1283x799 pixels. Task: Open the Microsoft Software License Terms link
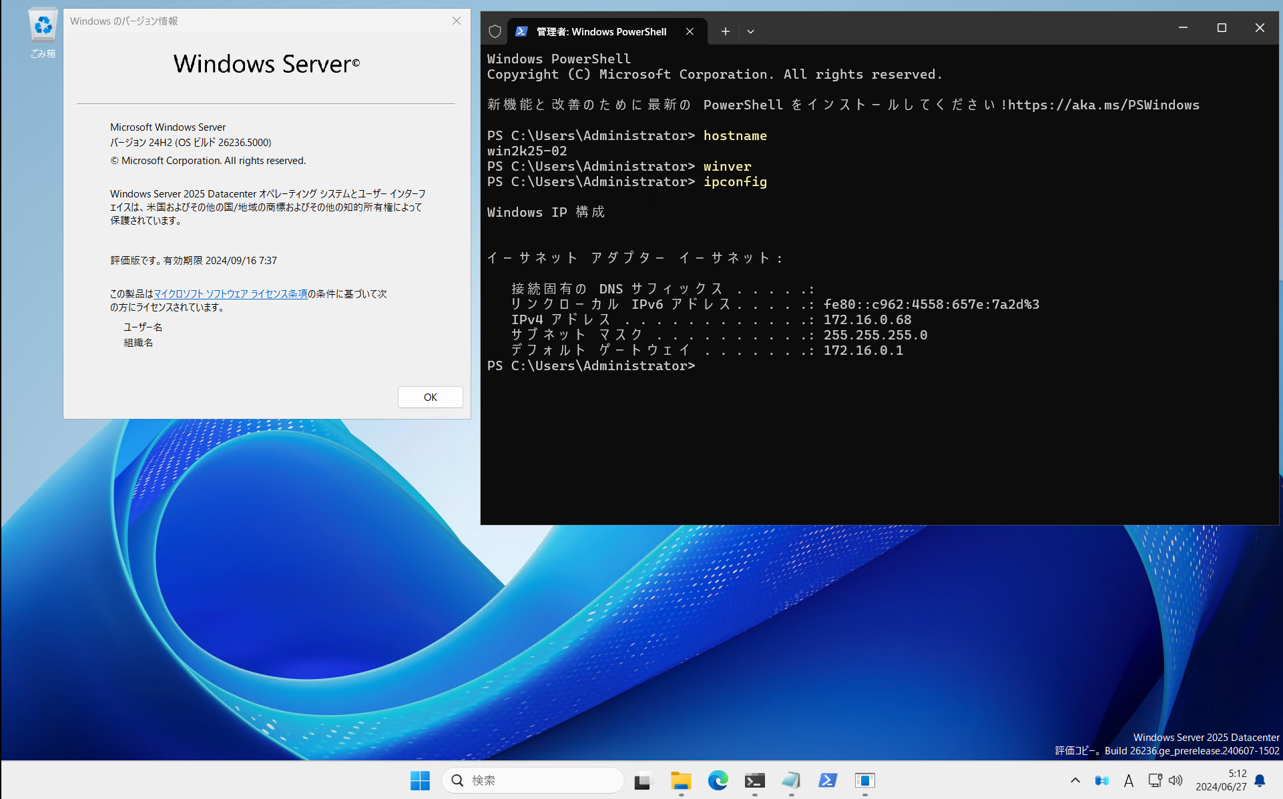coord(230,293)
